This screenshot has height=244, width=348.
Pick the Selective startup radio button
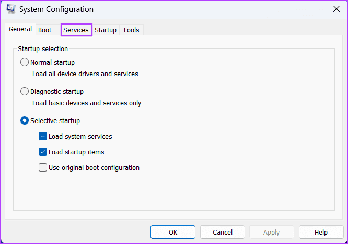pos(25,120)
